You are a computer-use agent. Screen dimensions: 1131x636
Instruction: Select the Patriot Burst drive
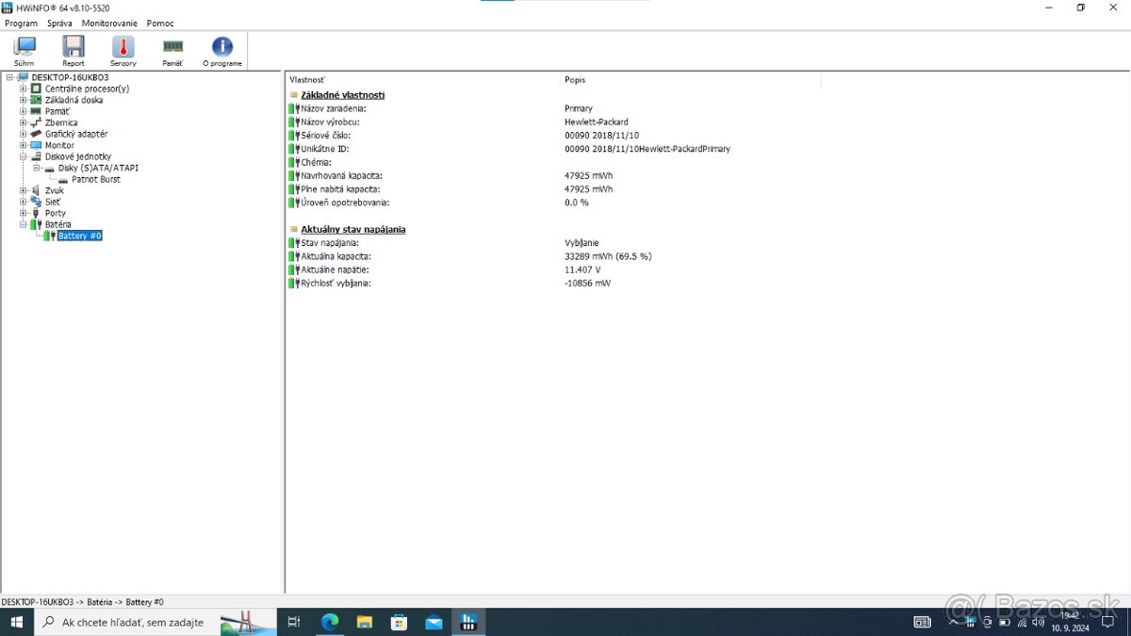coord(94,179)
